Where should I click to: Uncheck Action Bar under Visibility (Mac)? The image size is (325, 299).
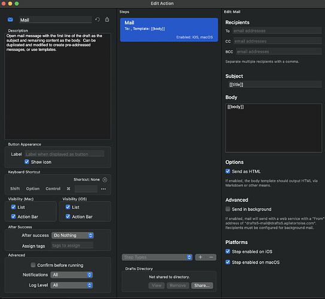[x=13, y=216]
